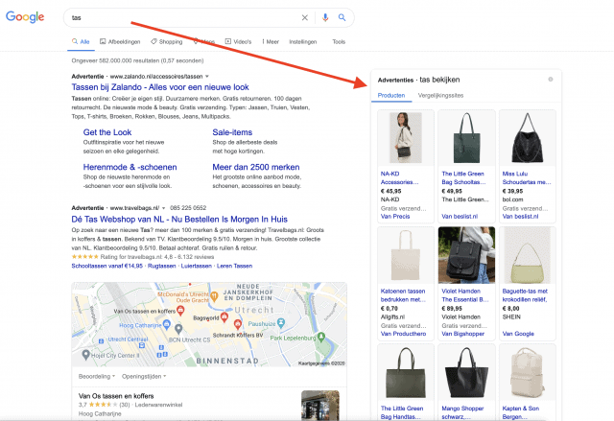614x421 pixels.
Task: Click the € 45,95 price text
Action: point(390,192)
